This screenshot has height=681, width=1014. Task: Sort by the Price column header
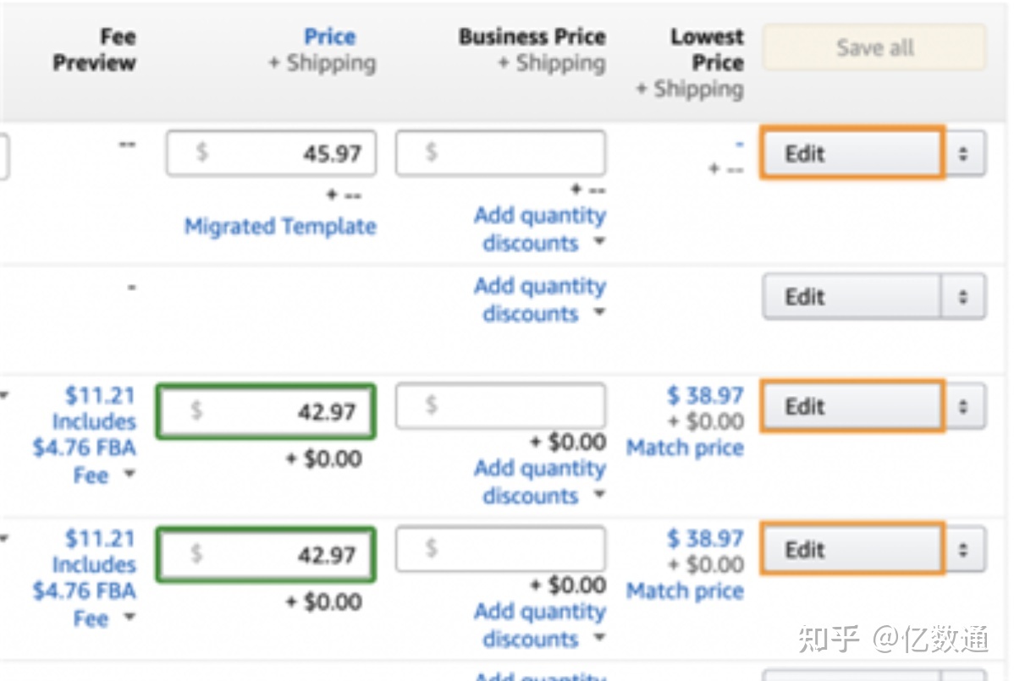tap(329, 37)
